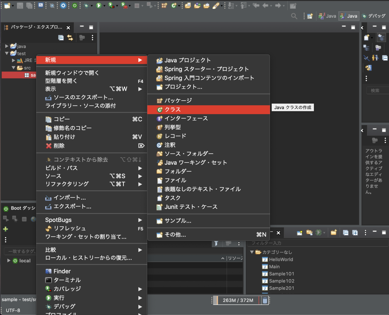
Task: Select HelloWorld in the task list
Action: click(x=281, y=259)
